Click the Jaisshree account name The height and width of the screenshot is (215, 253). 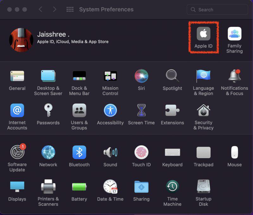point(53,34)
